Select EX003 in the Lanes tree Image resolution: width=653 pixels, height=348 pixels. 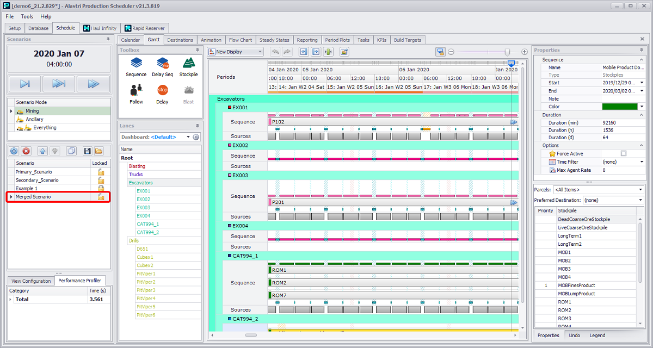pyautogui.click(x=144, y=208)
